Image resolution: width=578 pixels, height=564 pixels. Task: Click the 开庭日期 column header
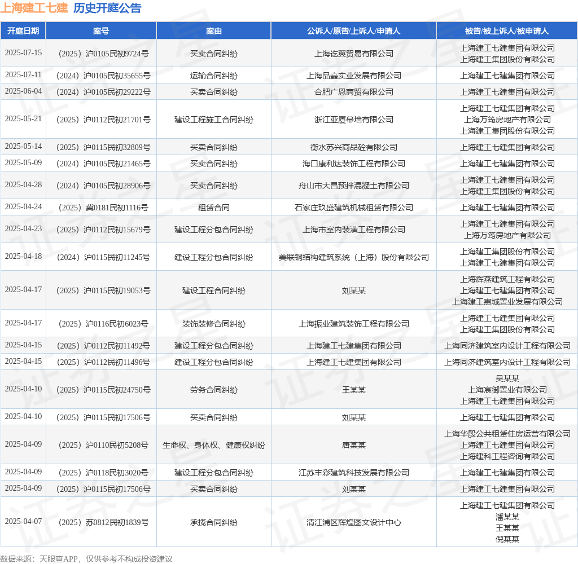tap(23, 31)
